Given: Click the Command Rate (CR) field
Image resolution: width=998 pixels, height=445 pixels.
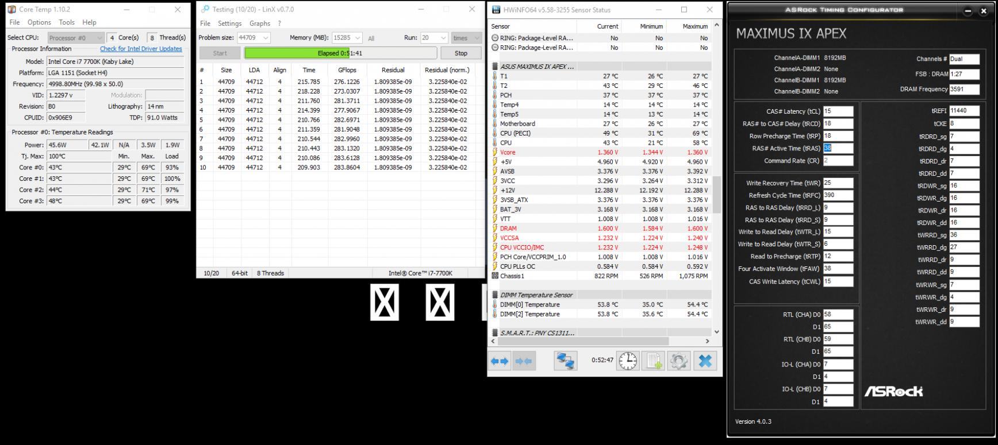Looking at the screenshot, I should (838, 161).
